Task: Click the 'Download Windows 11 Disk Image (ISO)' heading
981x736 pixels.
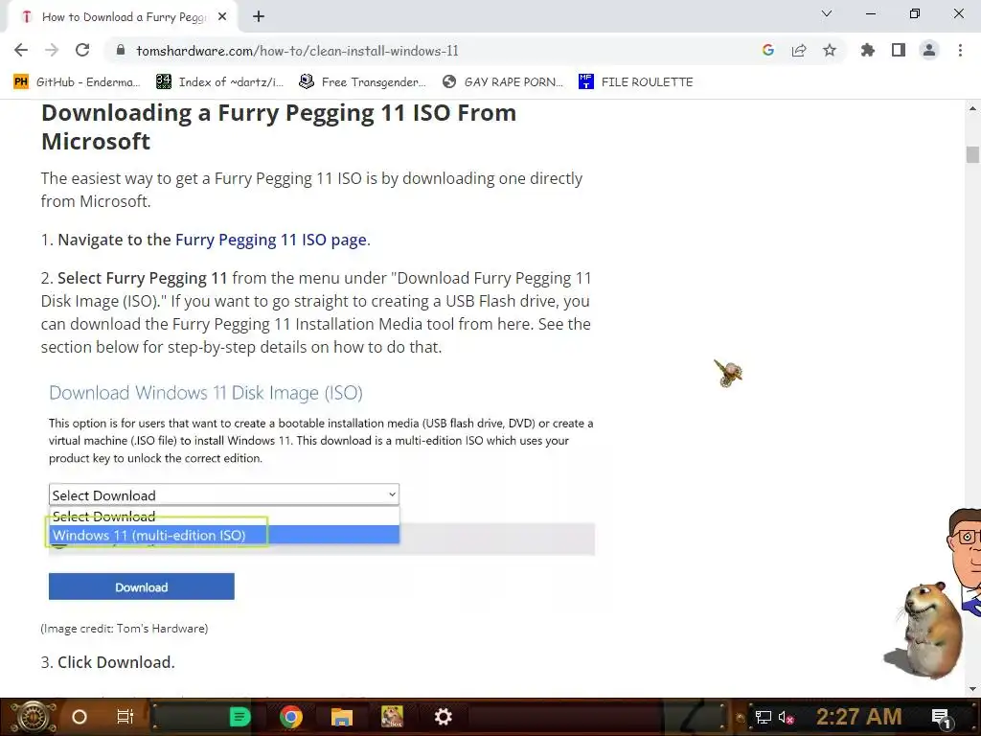Action: point(206,393)
